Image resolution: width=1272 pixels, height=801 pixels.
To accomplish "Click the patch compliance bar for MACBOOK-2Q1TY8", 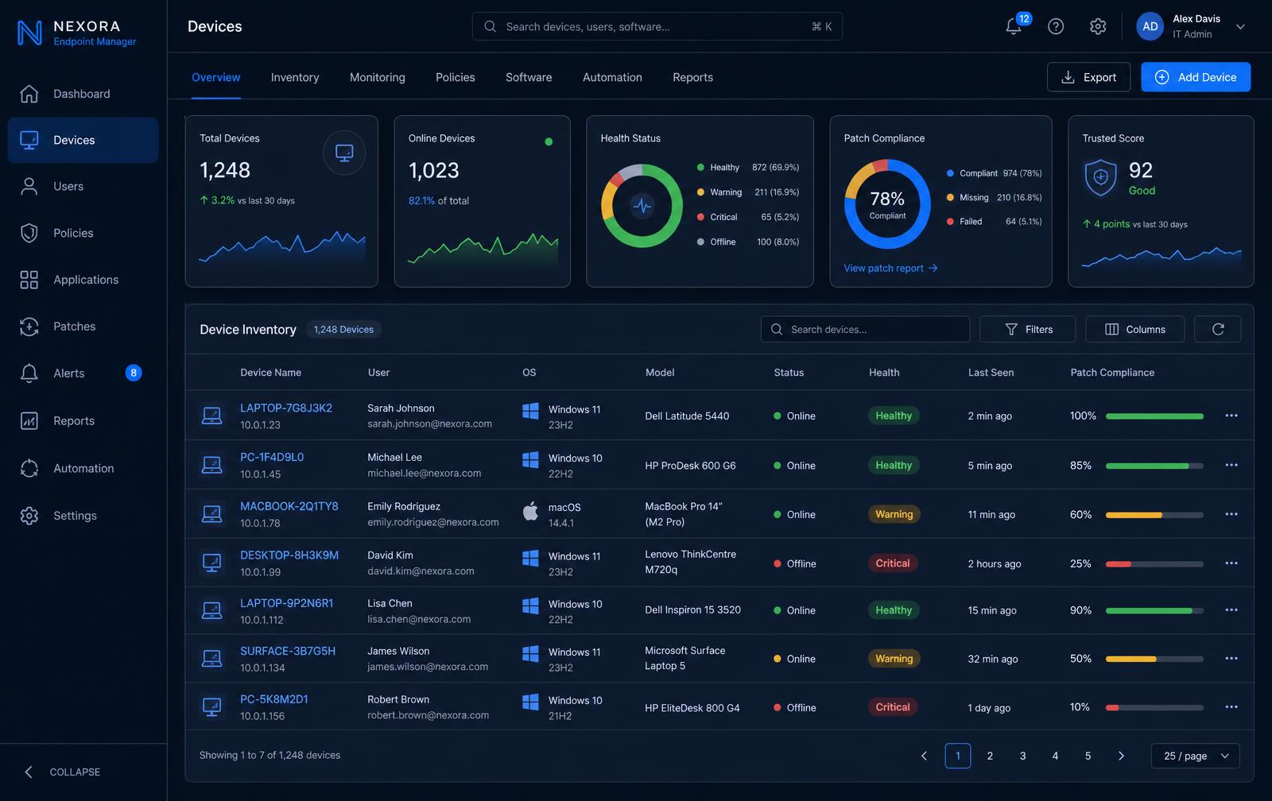I will tap(1154, 515).
